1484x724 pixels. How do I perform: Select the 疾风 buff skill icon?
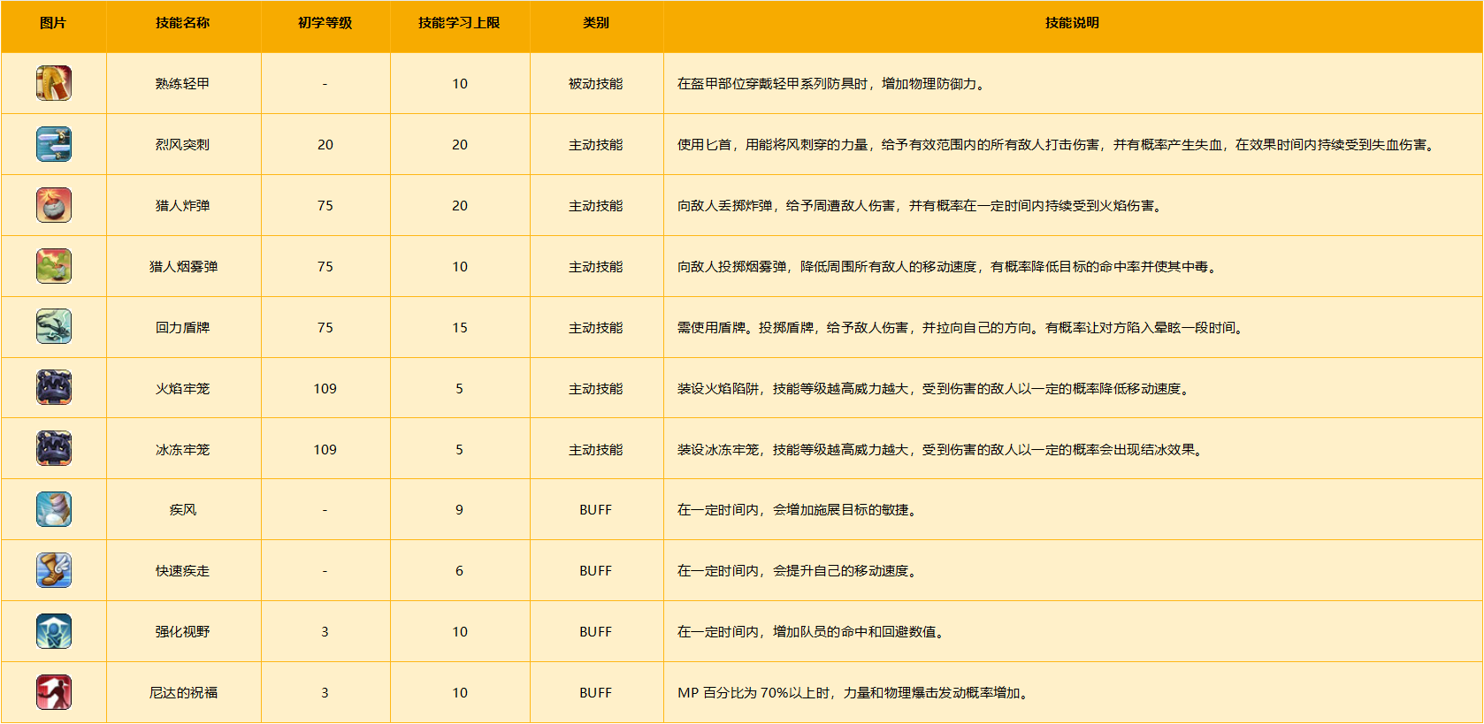point(54,510)
